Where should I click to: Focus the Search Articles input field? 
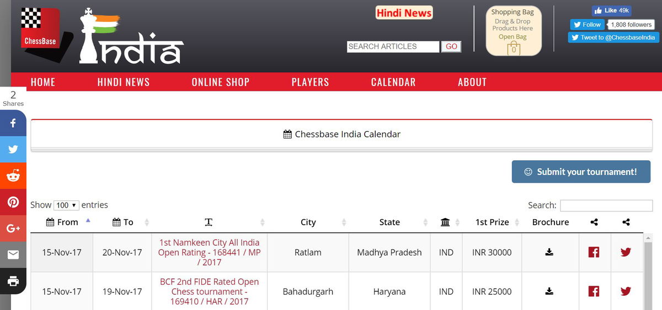tap(393, 47)
